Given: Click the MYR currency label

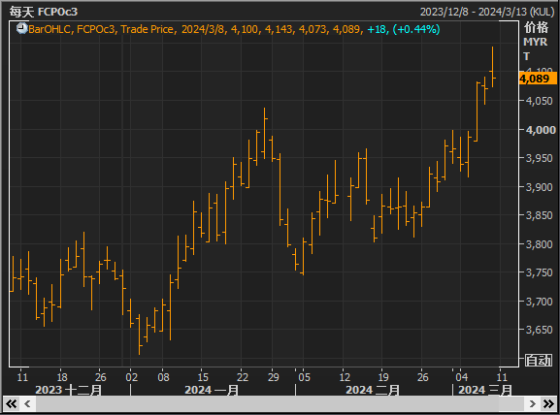Looking at the screenshot, I should [535, 42].
